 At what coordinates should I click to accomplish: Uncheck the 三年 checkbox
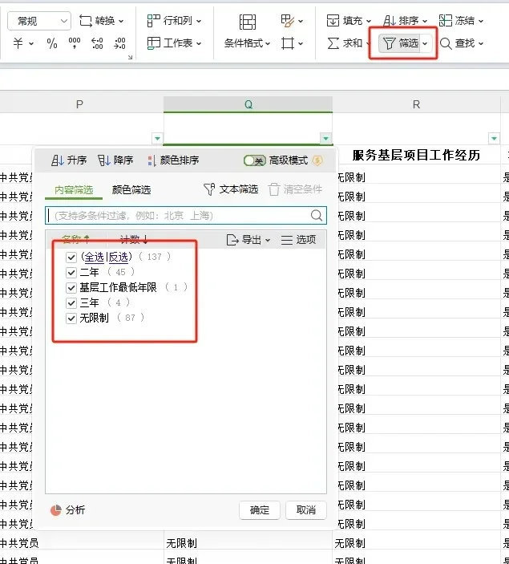point(71,303)
